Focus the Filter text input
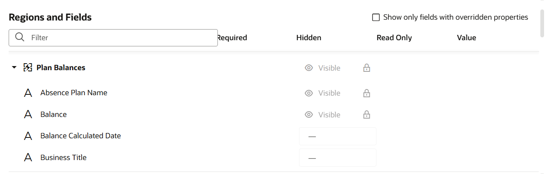556x174 pixels. click(121, 37)
